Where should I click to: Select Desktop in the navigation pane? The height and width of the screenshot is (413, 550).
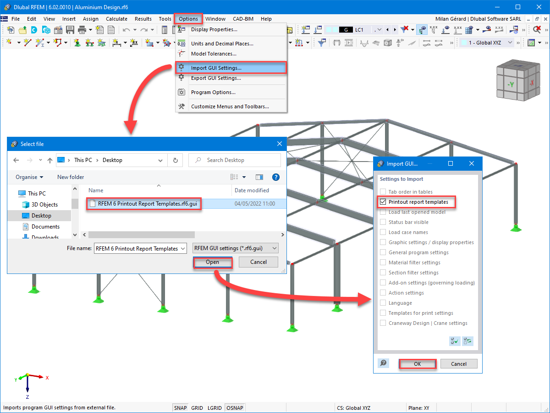(x=41, y=215)
